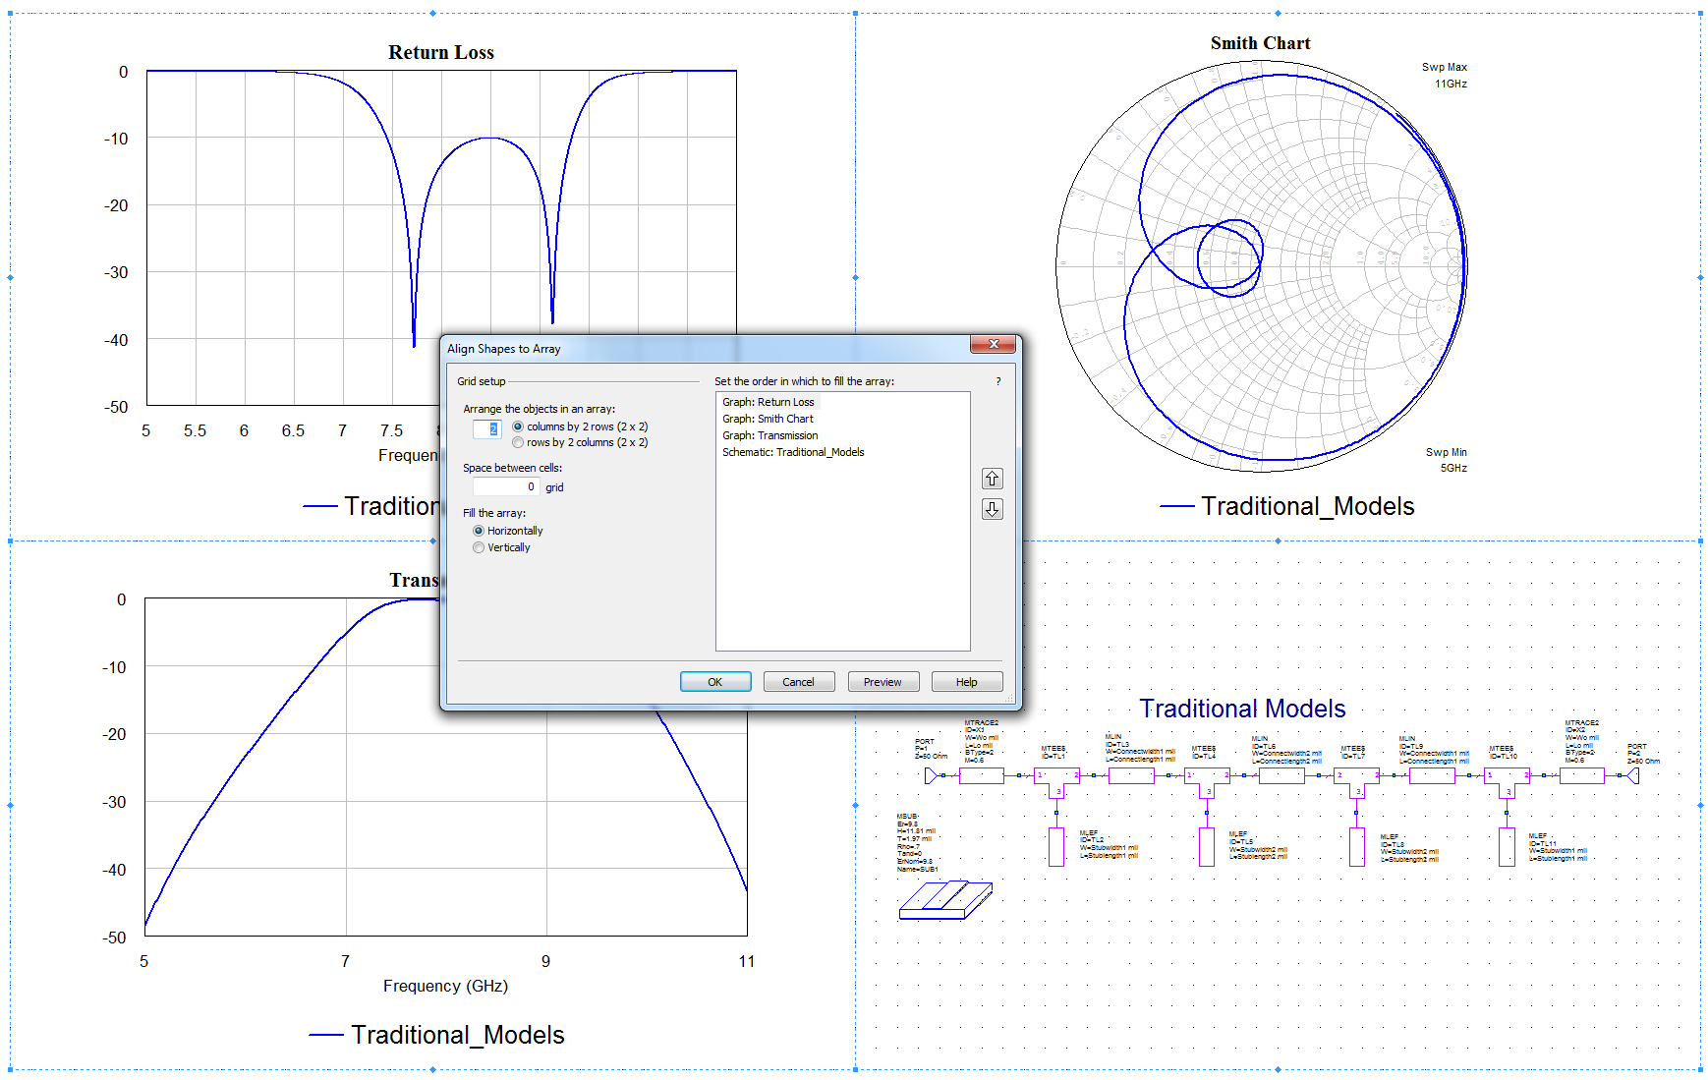Screen dimensions: 1708x1080
Task: Click Frequency (GHz) axis label on Transmission graph
Action: [445, 986]
